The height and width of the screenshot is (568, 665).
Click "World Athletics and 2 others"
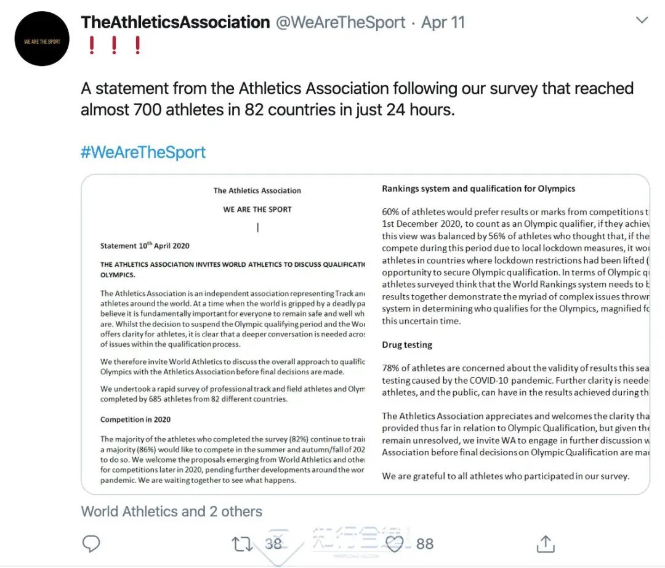coord(172,511)
